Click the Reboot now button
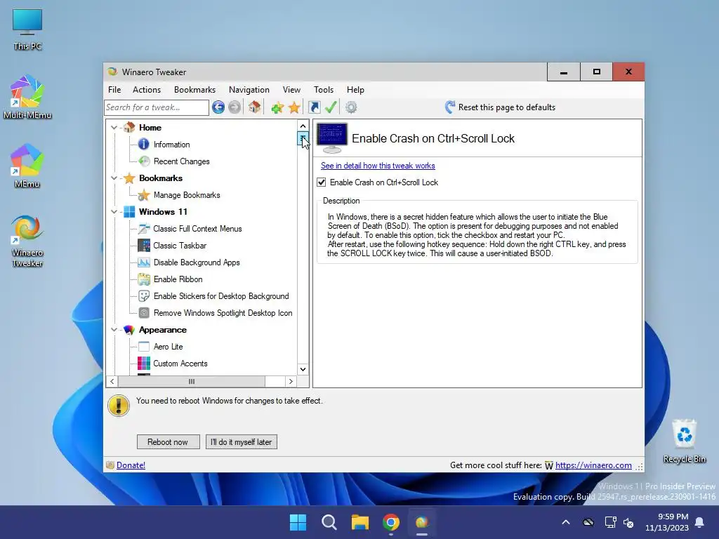The image size is (719, 539). click(x=168, y=442)
